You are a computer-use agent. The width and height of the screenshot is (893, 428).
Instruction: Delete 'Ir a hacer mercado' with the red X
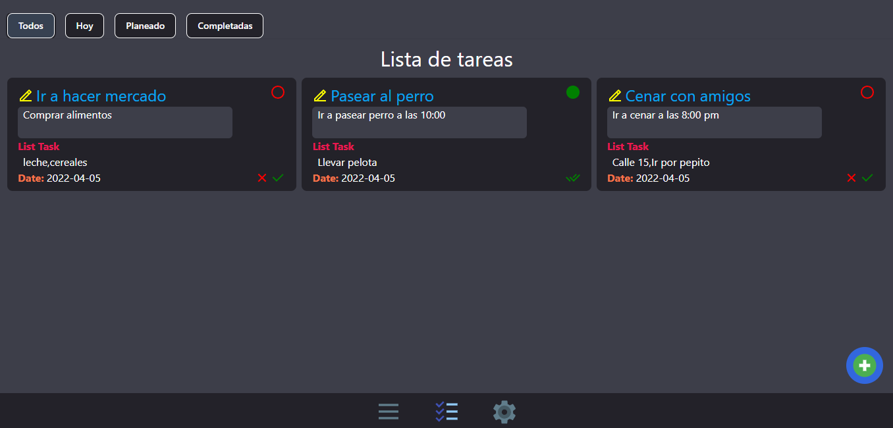[x=262, y=178]
